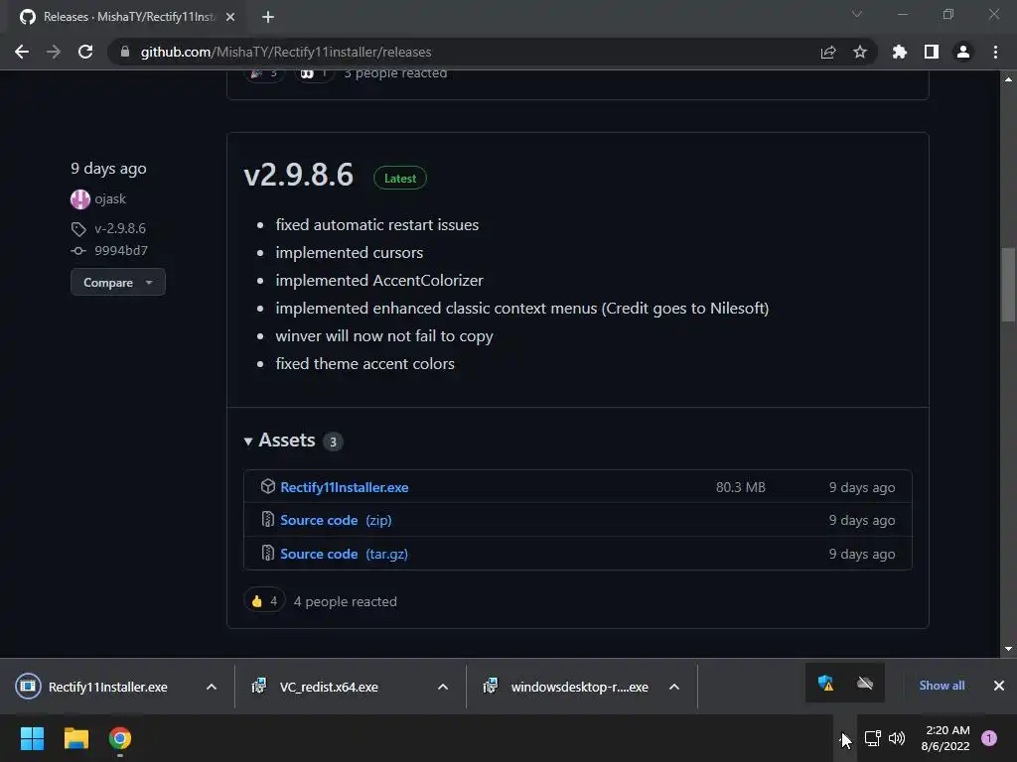The image size is (1017, 762).
Task: Click the 9 days ago release date
Action: pyautogui.click(x=108, y=169)
